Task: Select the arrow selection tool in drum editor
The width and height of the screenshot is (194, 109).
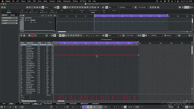Action: click(x=63, y=36)
